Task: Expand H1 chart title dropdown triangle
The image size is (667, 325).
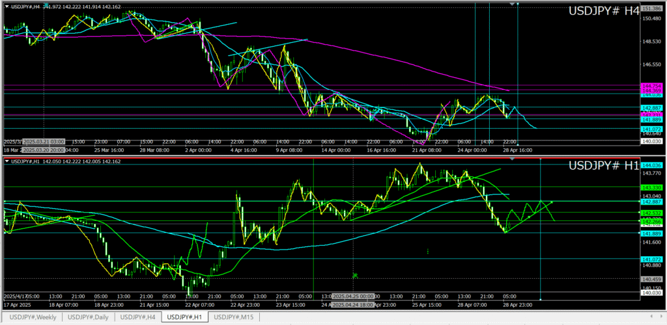Action: pos(7,161)
